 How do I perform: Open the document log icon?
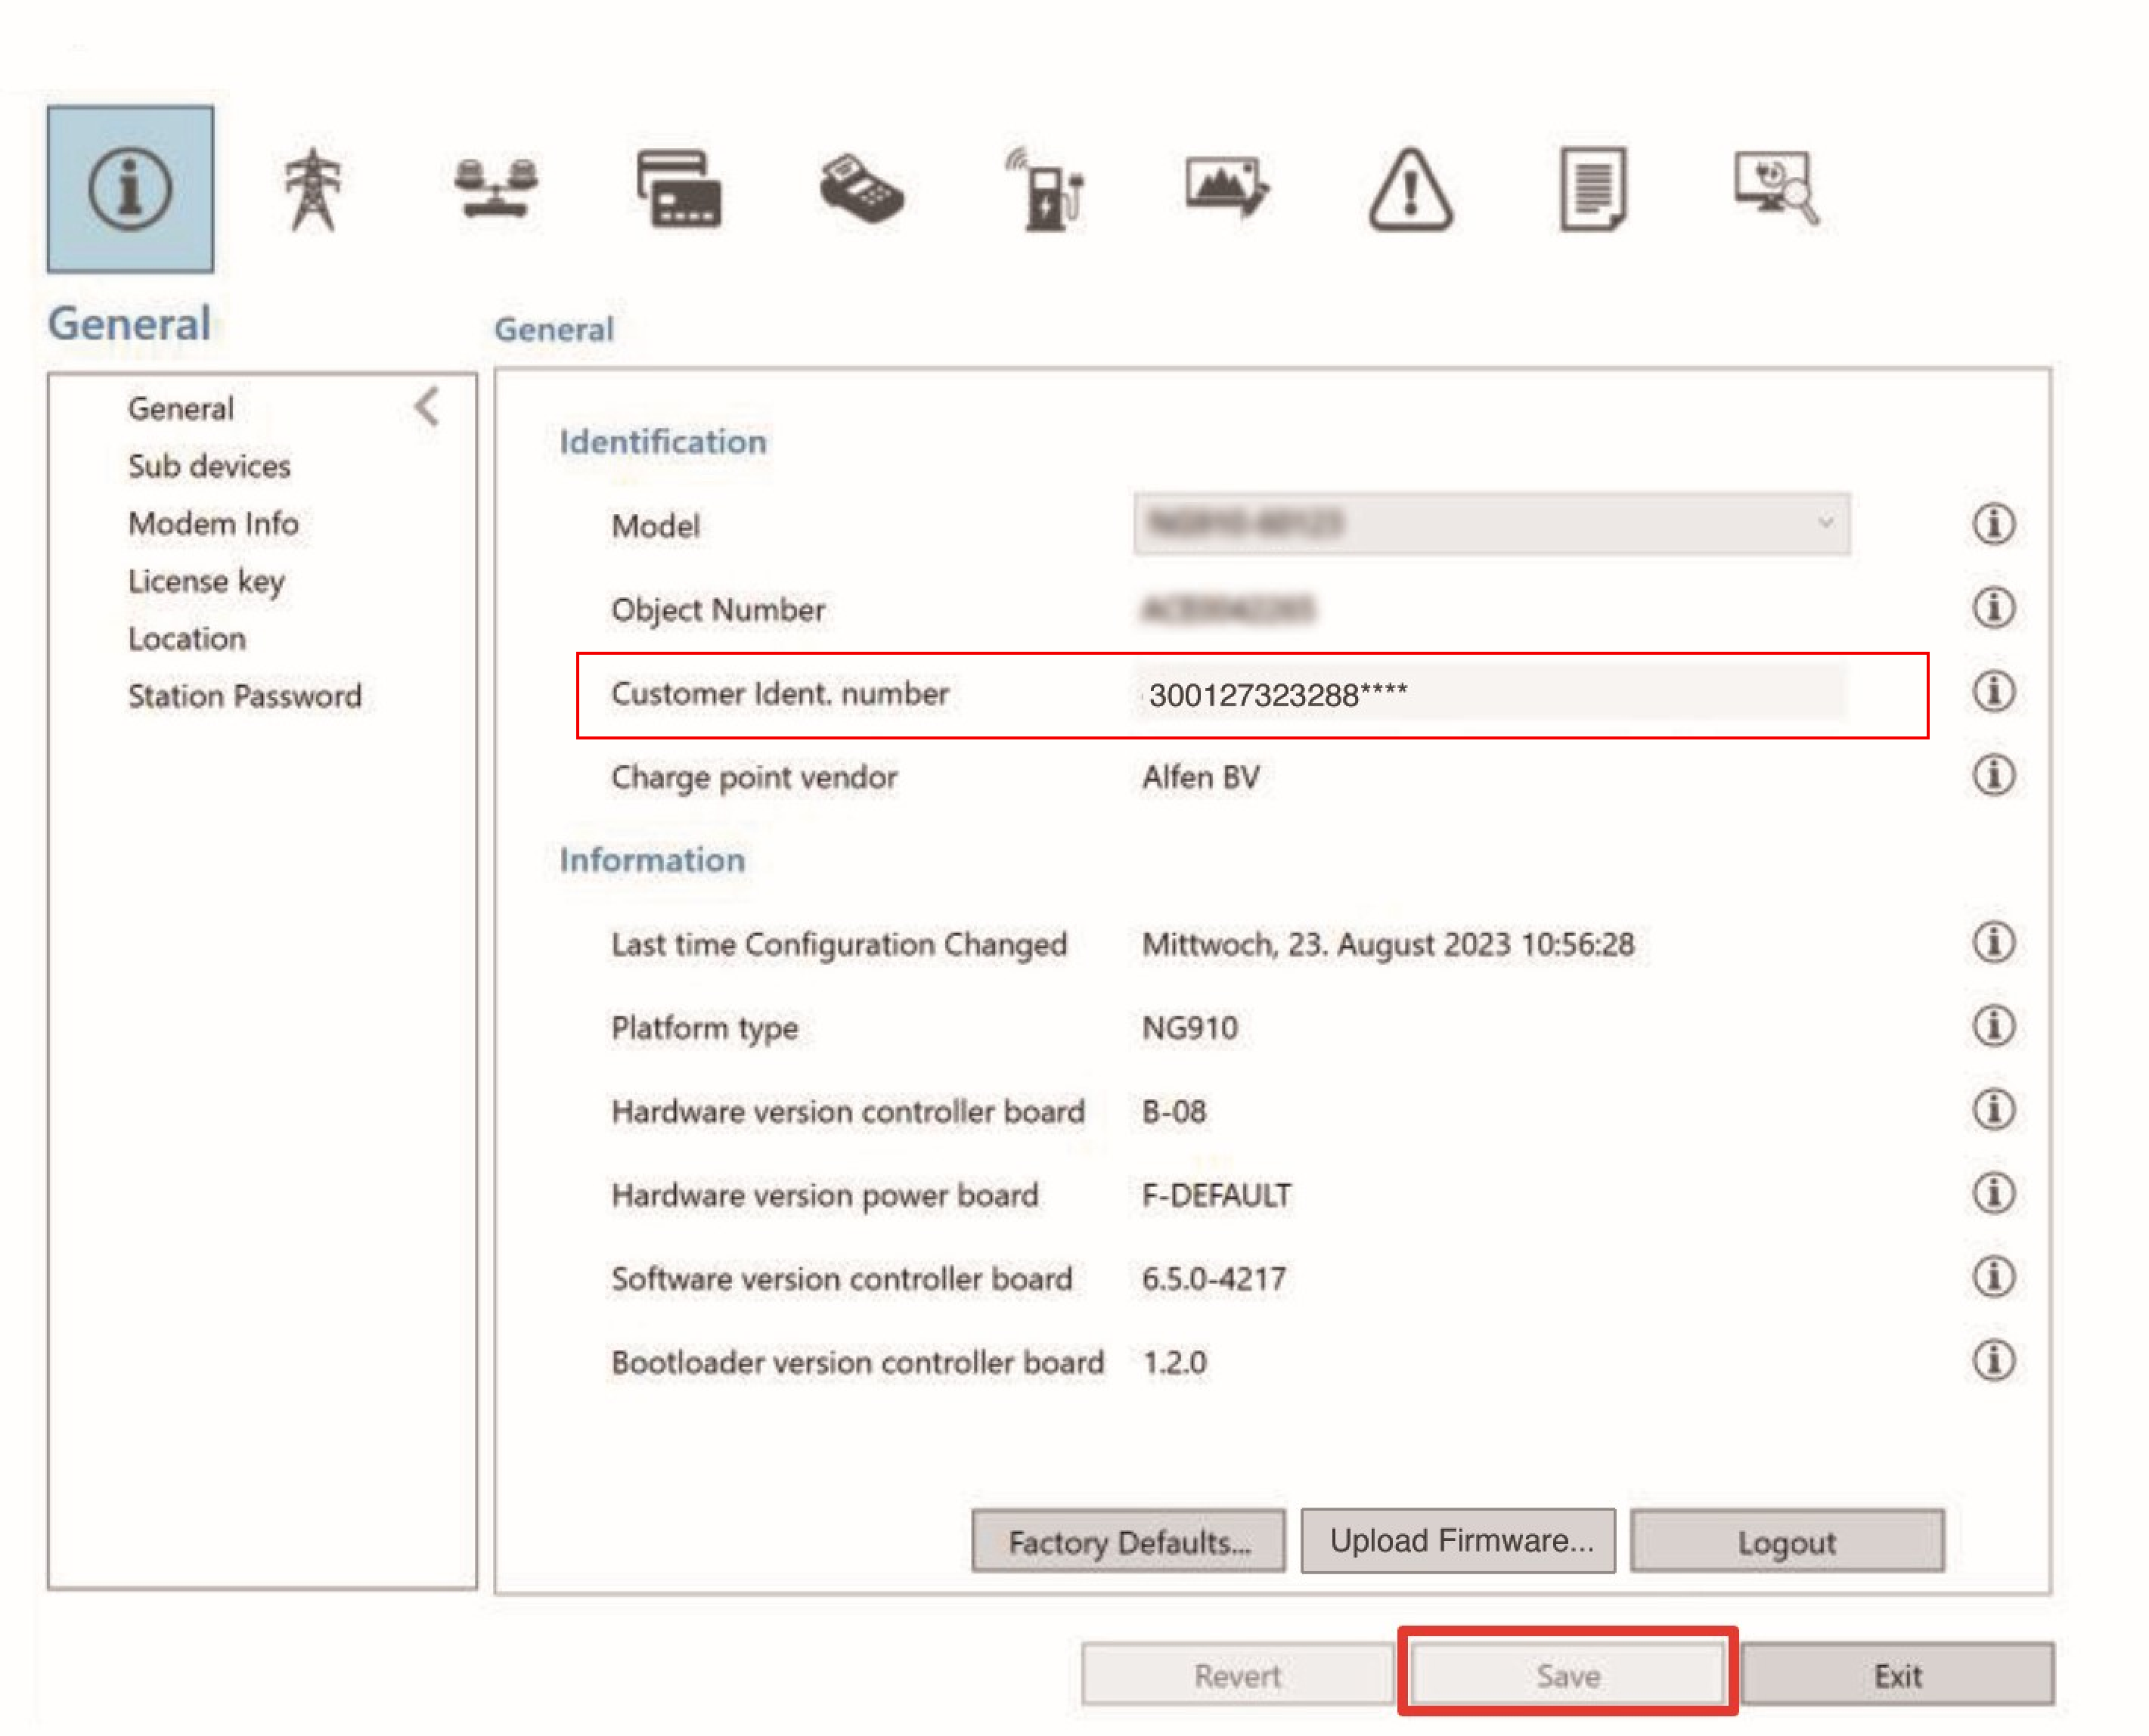coord(1593,189)
